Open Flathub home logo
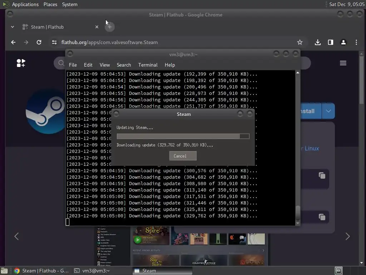Image resolution: width=366 pixels, height=275 pixels. 21,63
